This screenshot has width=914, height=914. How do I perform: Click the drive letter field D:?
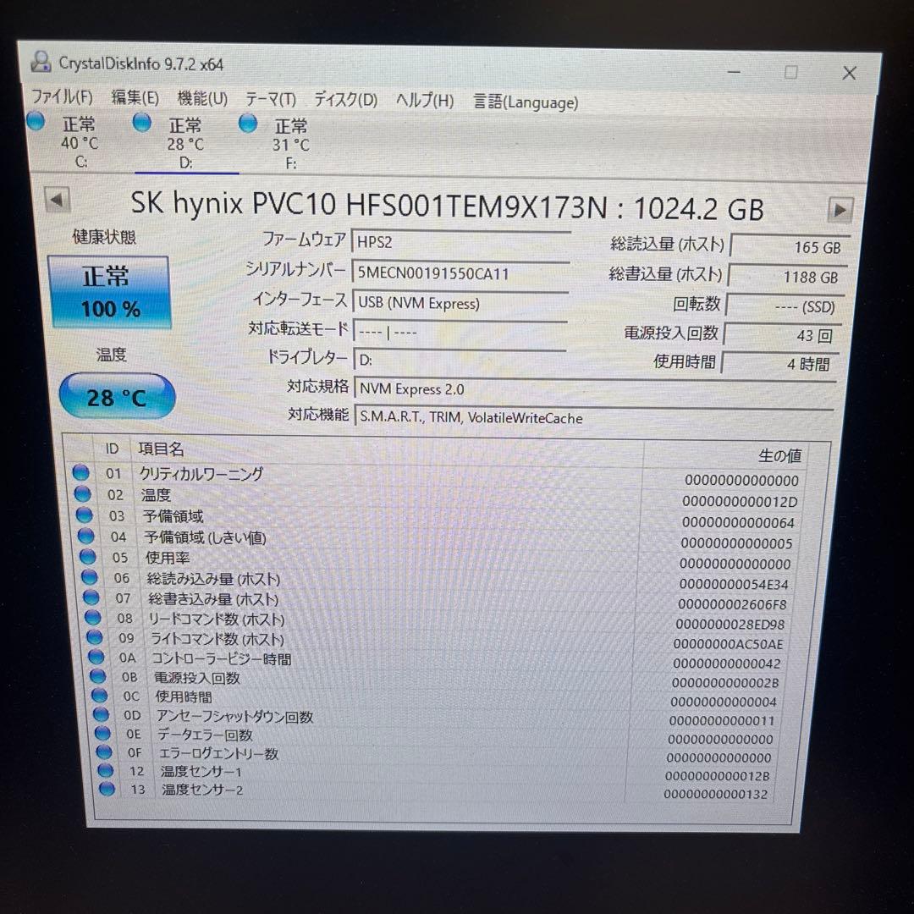tap(460, 360)
